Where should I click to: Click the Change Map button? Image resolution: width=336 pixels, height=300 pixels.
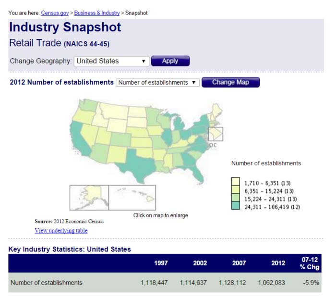pyautogui.click(x=230, y=82)
